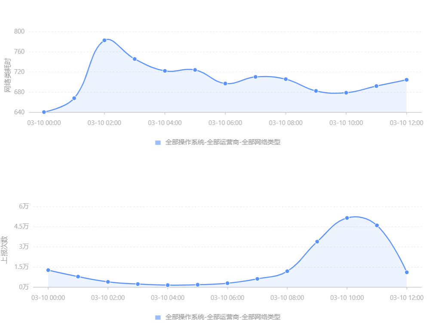Image resolution: width=427 pixels, height=336 pixels.
Task: Select the bottom chart point at 03-10 08:00
Action: click(x=287, y=271)
